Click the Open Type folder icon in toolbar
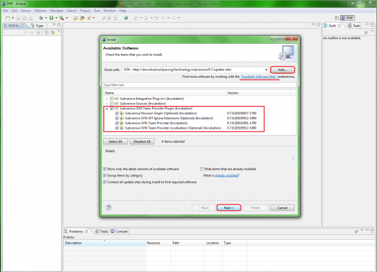This screenshot has width=377, height=272. (75, 18)
